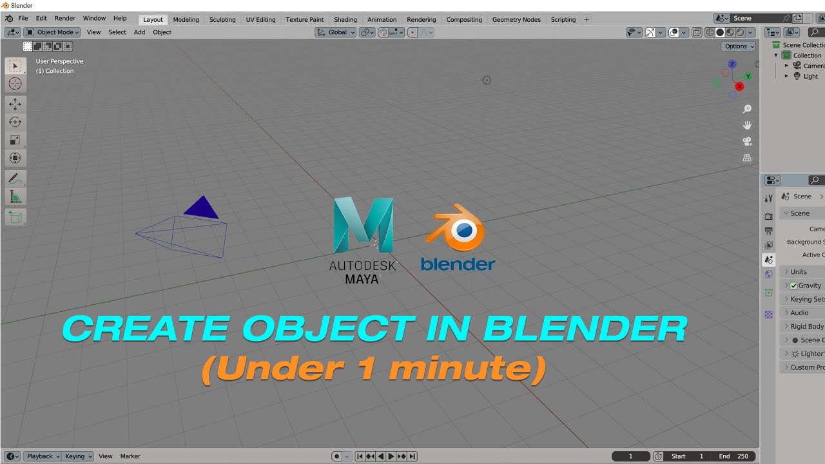Play the animation forward

(x=391, y=456)
